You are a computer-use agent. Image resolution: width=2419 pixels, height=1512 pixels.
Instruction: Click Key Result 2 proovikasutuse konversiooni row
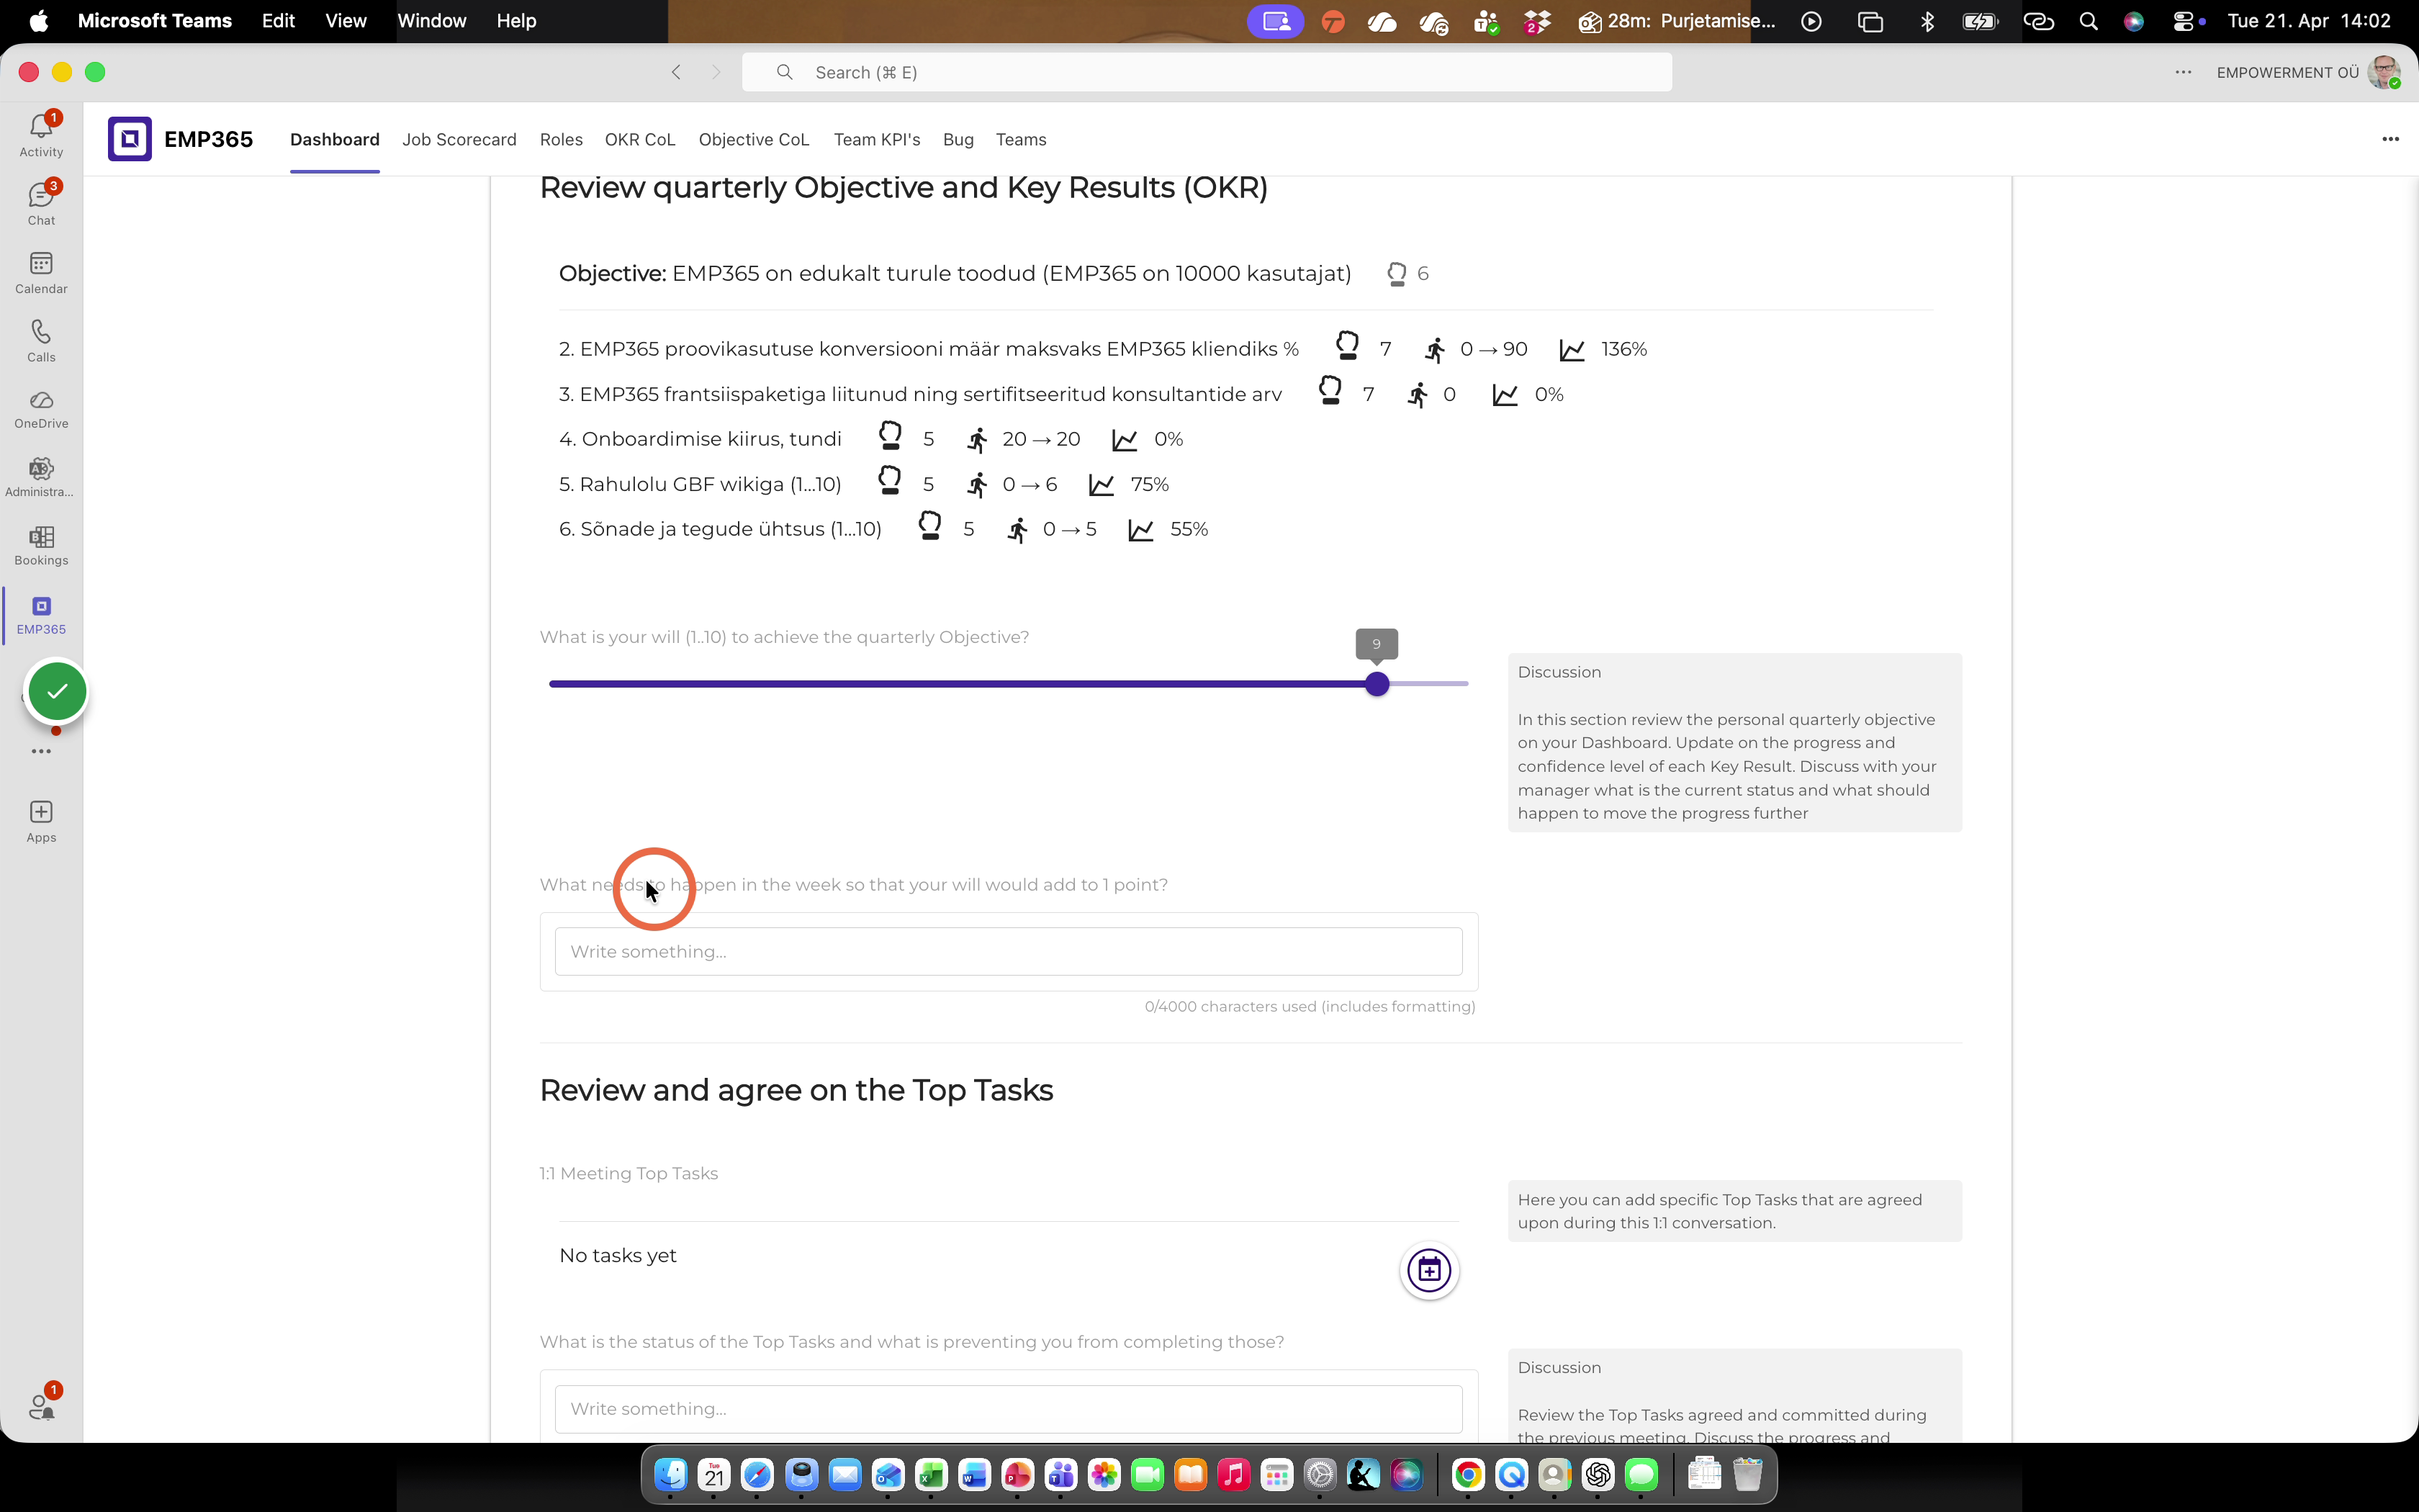coord(1102,348)
